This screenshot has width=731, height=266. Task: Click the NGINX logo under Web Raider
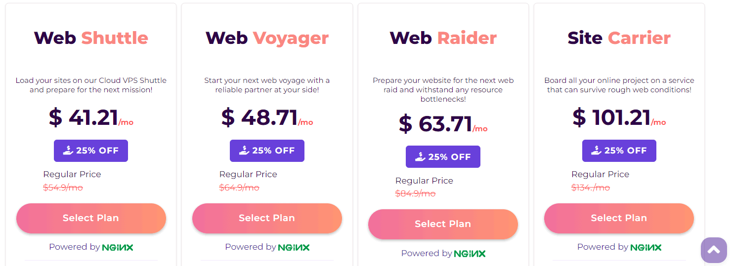point(470,254)
